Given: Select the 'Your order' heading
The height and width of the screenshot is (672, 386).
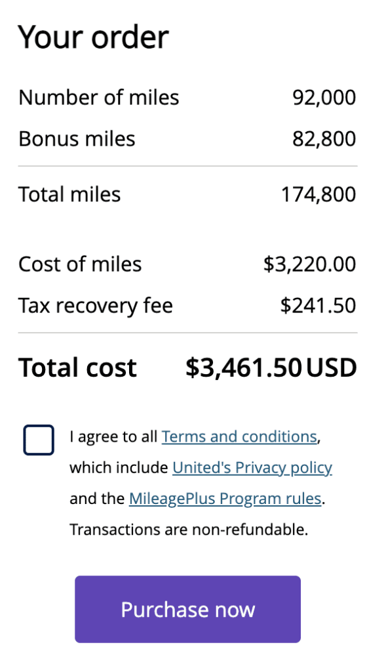Looking at the screenshot, I should pos(94,37).
